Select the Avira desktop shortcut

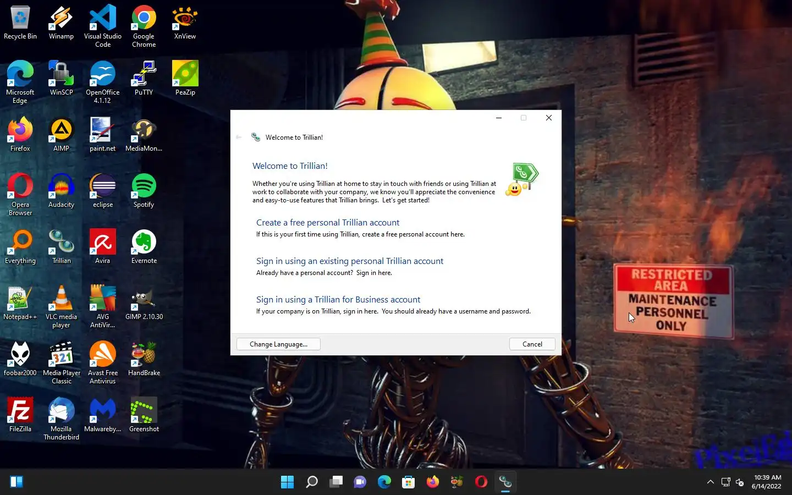pos(103,247)
